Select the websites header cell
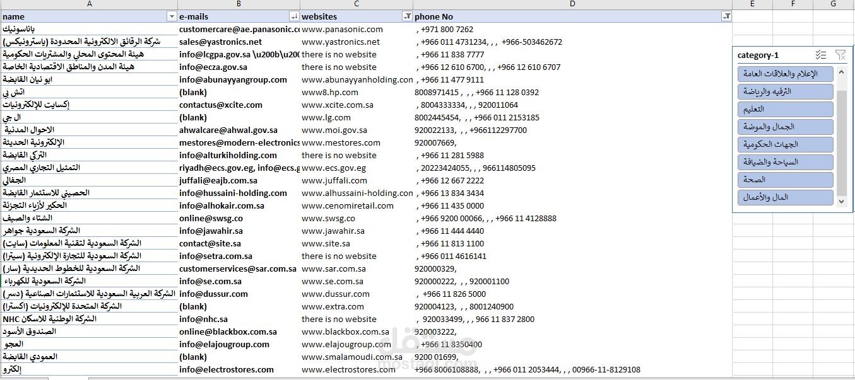The height and width of the screenshot is (380, 855). coord(357,16)
